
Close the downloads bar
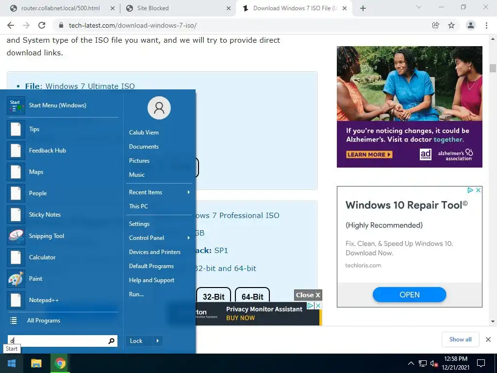488,339
